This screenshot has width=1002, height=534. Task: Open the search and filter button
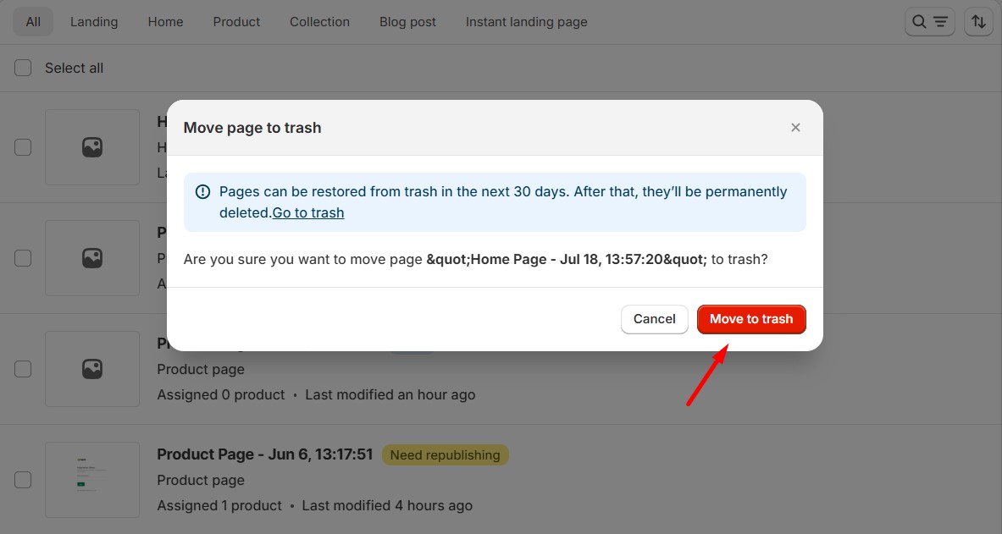929,22
